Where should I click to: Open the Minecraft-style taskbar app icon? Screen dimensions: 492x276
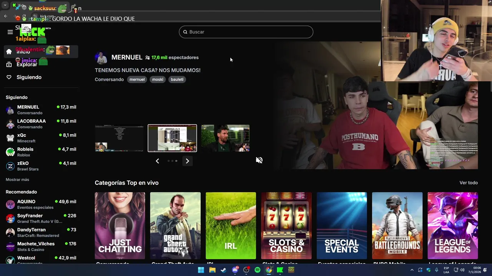(x=291, y=270)
